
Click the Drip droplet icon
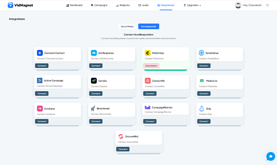coord(202,109)
